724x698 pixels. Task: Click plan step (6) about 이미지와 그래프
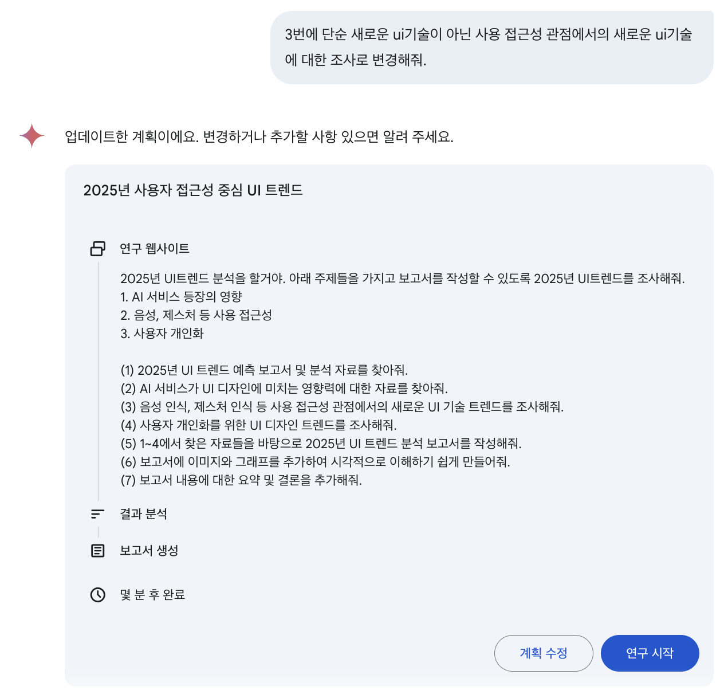coord(315,462)
